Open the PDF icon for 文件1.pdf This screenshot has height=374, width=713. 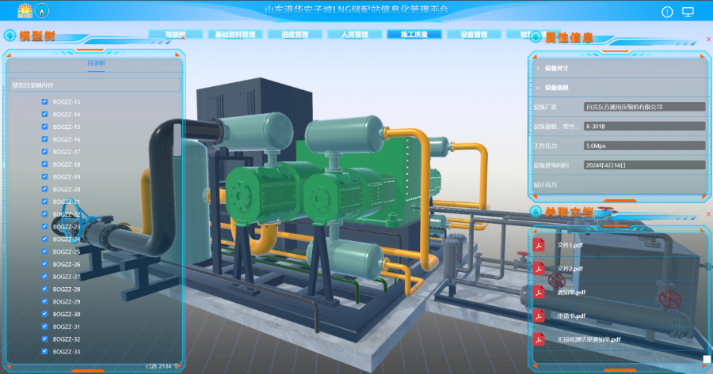pos(540,245)
